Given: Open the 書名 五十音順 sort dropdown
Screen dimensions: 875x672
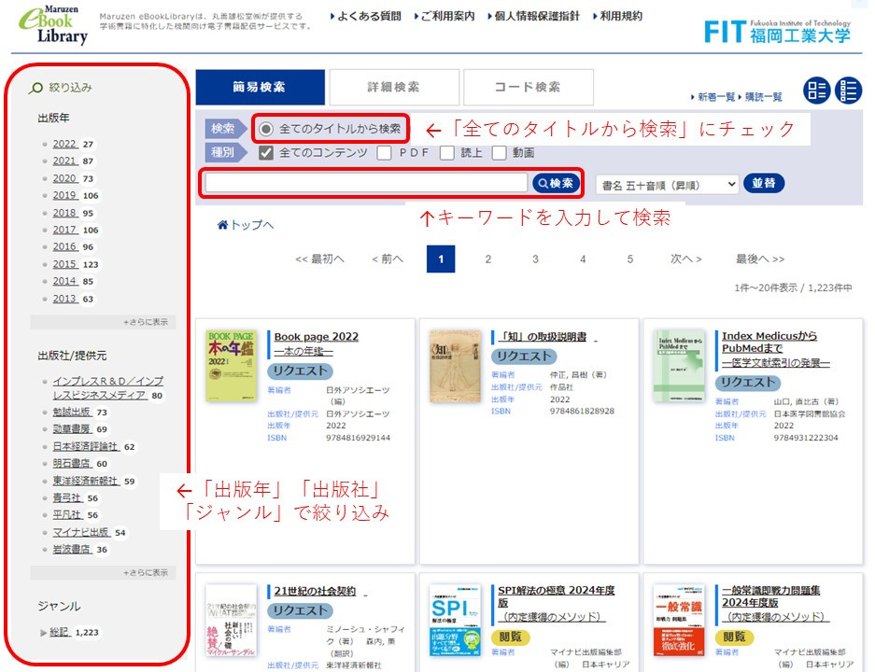Looking at the screenshot, I should [x=666, y=184].
